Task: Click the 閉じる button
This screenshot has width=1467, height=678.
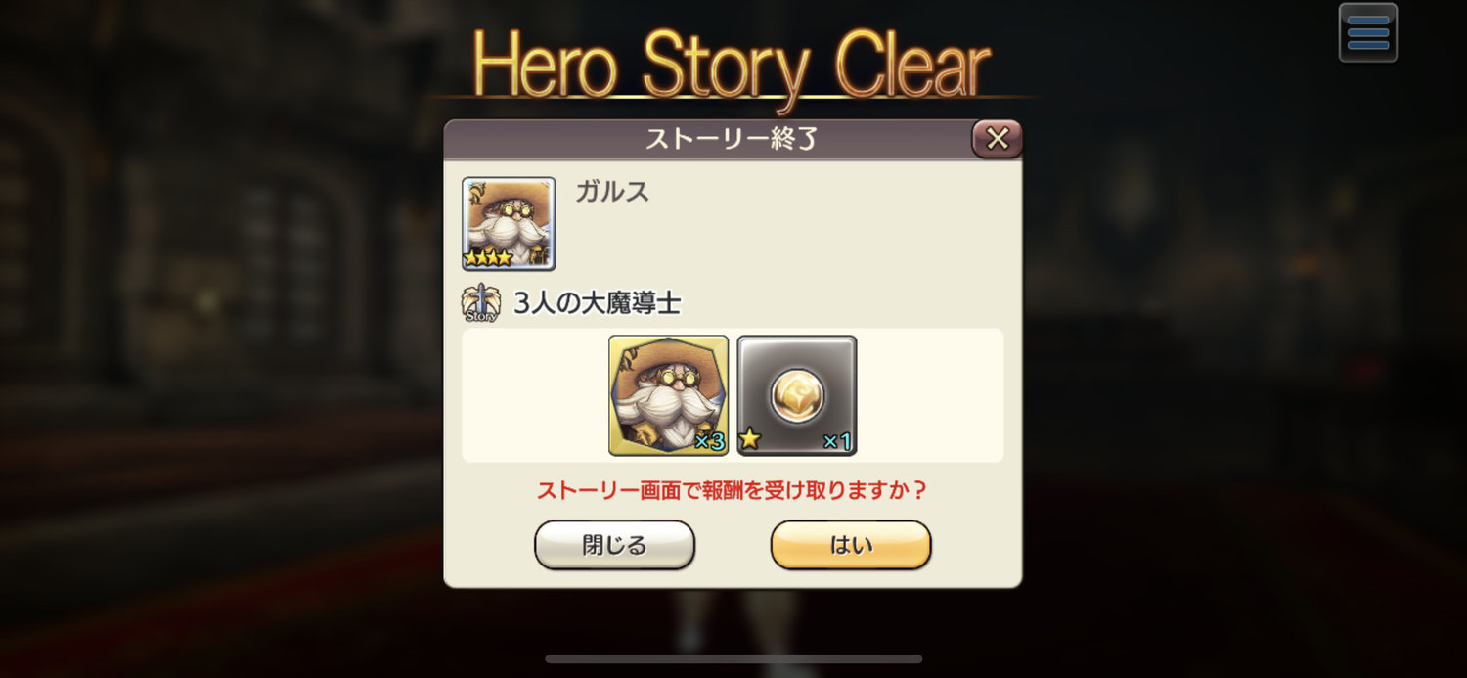Action: coord(614,545)
